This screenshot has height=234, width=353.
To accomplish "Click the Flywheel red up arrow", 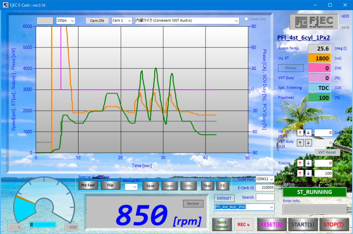I will click(x=300, y=173).
